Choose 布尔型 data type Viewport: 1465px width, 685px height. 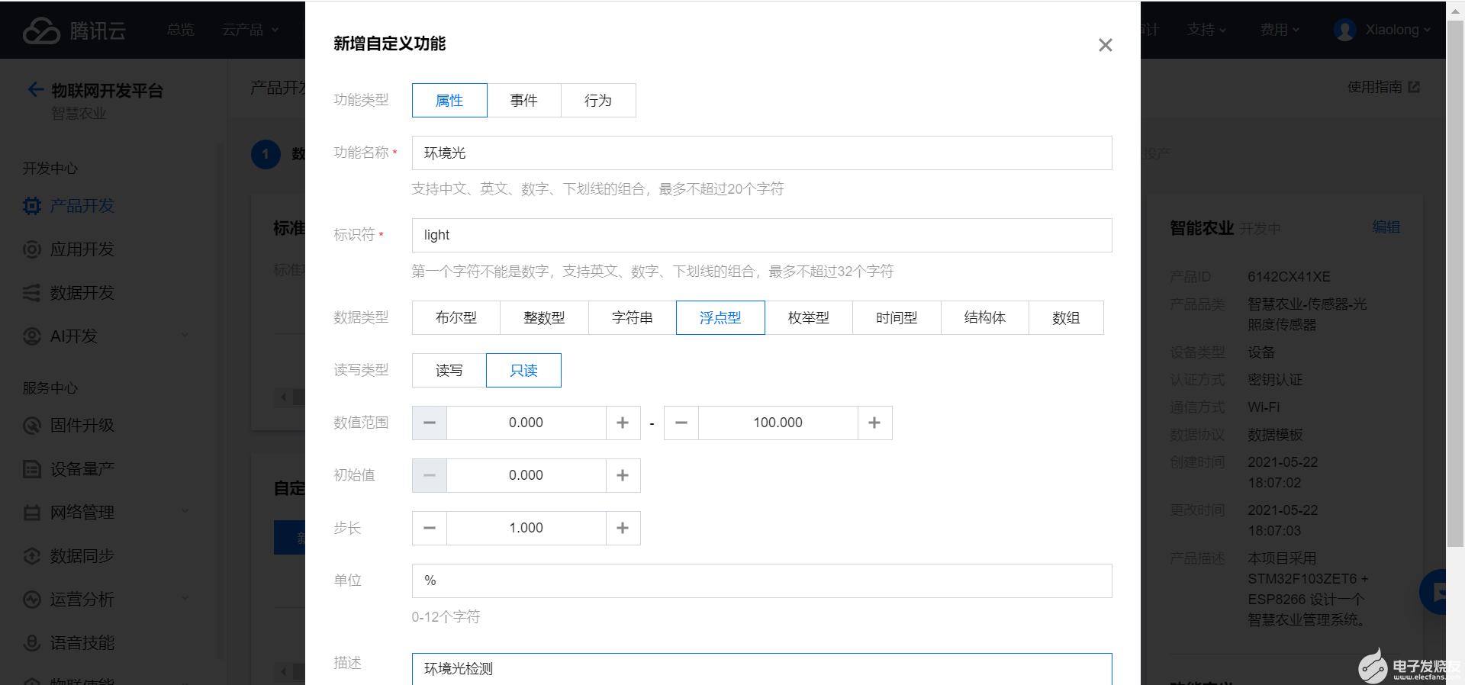pyautogui.click(x=456, y=317)
